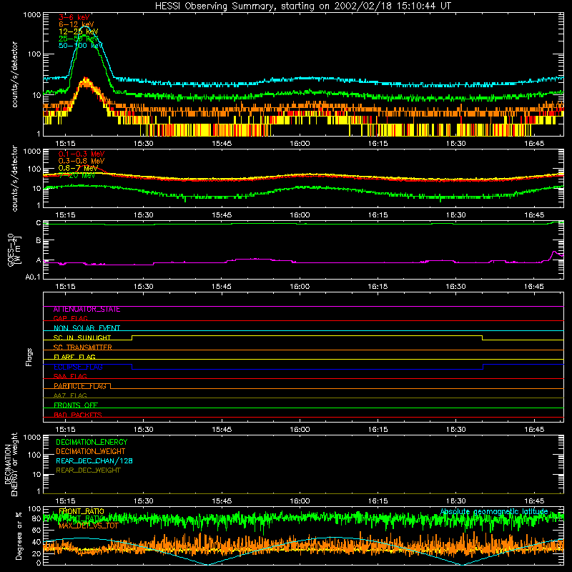Click the rising step on SC_IN_SUNLIGHT line
This screenshot has width=572, height=572.
pos(132,337)
